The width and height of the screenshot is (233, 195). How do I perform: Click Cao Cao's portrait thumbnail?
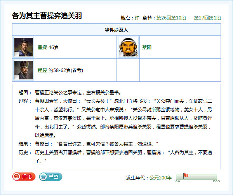tap(23, 47)
